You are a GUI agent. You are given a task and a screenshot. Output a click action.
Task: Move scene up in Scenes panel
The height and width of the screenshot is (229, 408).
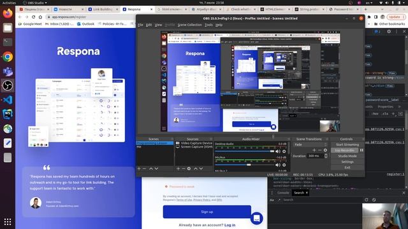pos(151,169)
